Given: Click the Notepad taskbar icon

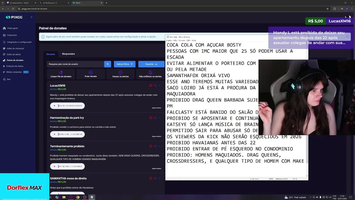Looking at the screenshot, I should point(92,197).
